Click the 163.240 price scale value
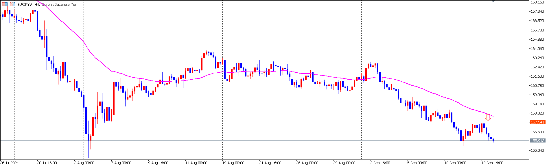549x165 pixels. tap(537, 58)
